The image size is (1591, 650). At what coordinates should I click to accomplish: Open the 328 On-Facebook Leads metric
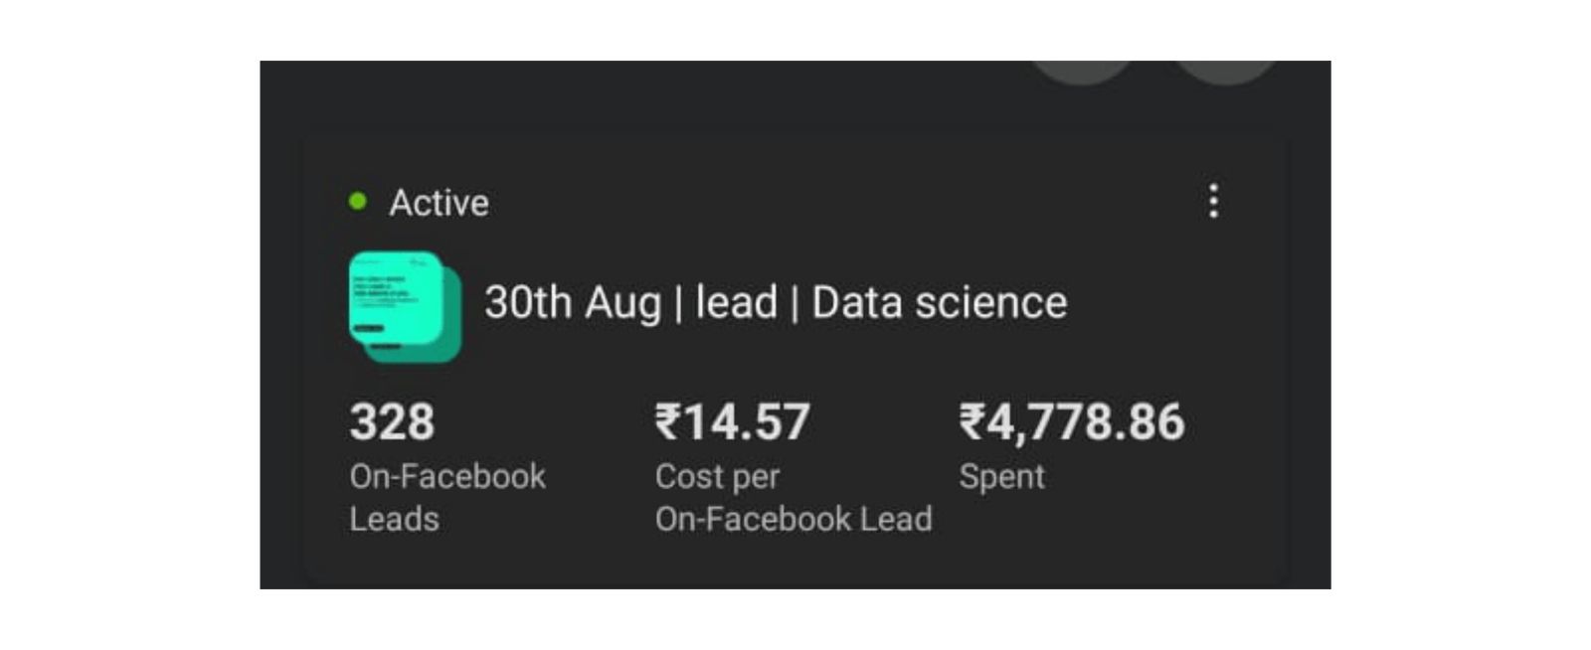tap(391, 422)
